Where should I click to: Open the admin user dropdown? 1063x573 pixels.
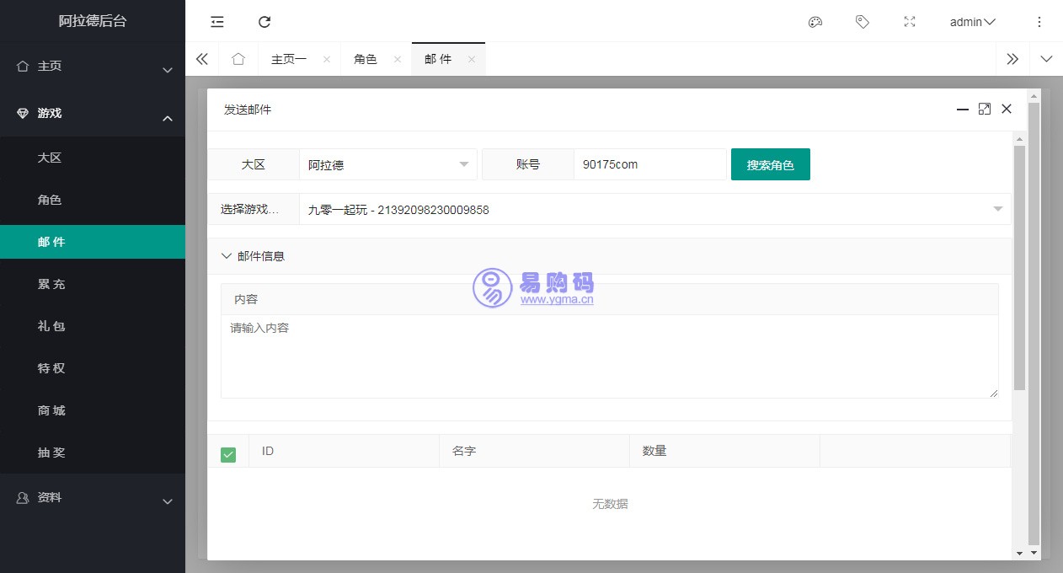coord(972,22)
